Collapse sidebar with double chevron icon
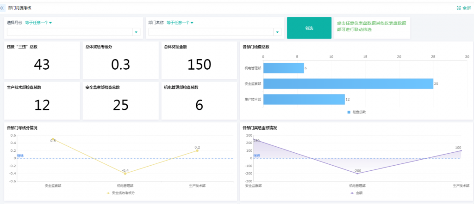The width and height of the screenshot is (474, 204). [x=2, y=8]
